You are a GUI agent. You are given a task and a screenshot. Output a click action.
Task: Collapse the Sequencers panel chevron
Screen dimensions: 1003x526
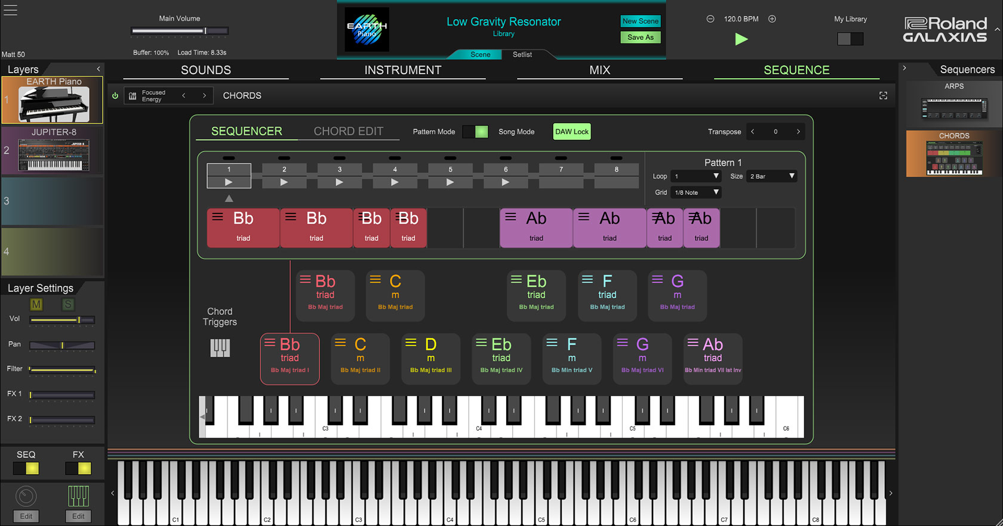[904, 69]
